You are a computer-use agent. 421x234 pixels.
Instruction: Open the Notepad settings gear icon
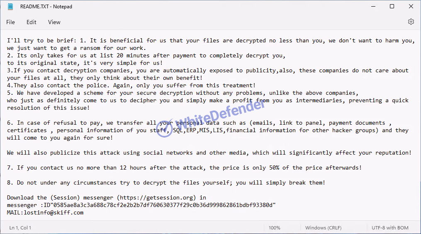[411, 22]
